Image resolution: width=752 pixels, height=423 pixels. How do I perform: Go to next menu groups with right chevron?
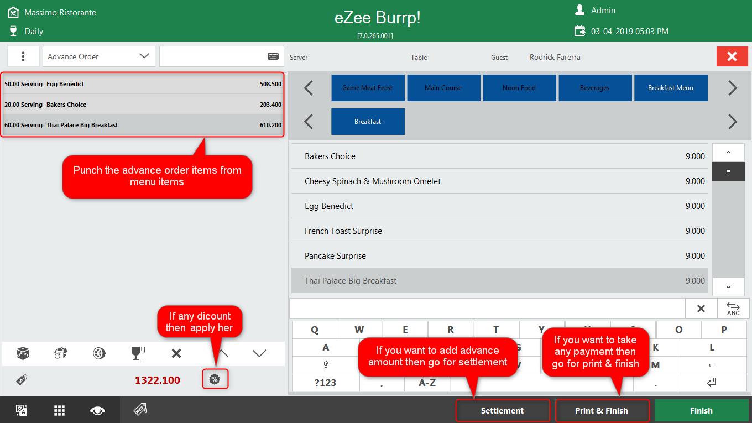click(733, 88)
